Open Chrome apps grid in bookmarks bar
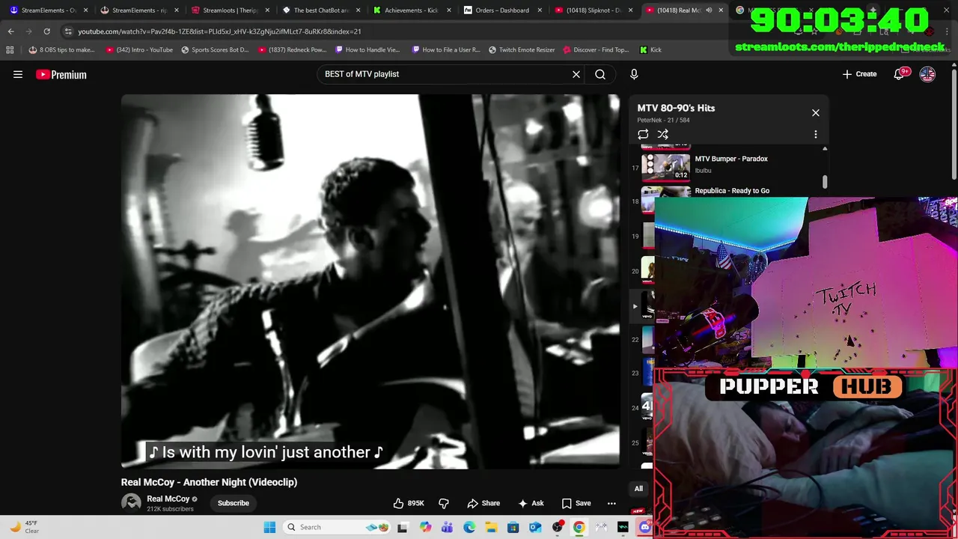Screen dimensions: 958x539 pos(10,49)
